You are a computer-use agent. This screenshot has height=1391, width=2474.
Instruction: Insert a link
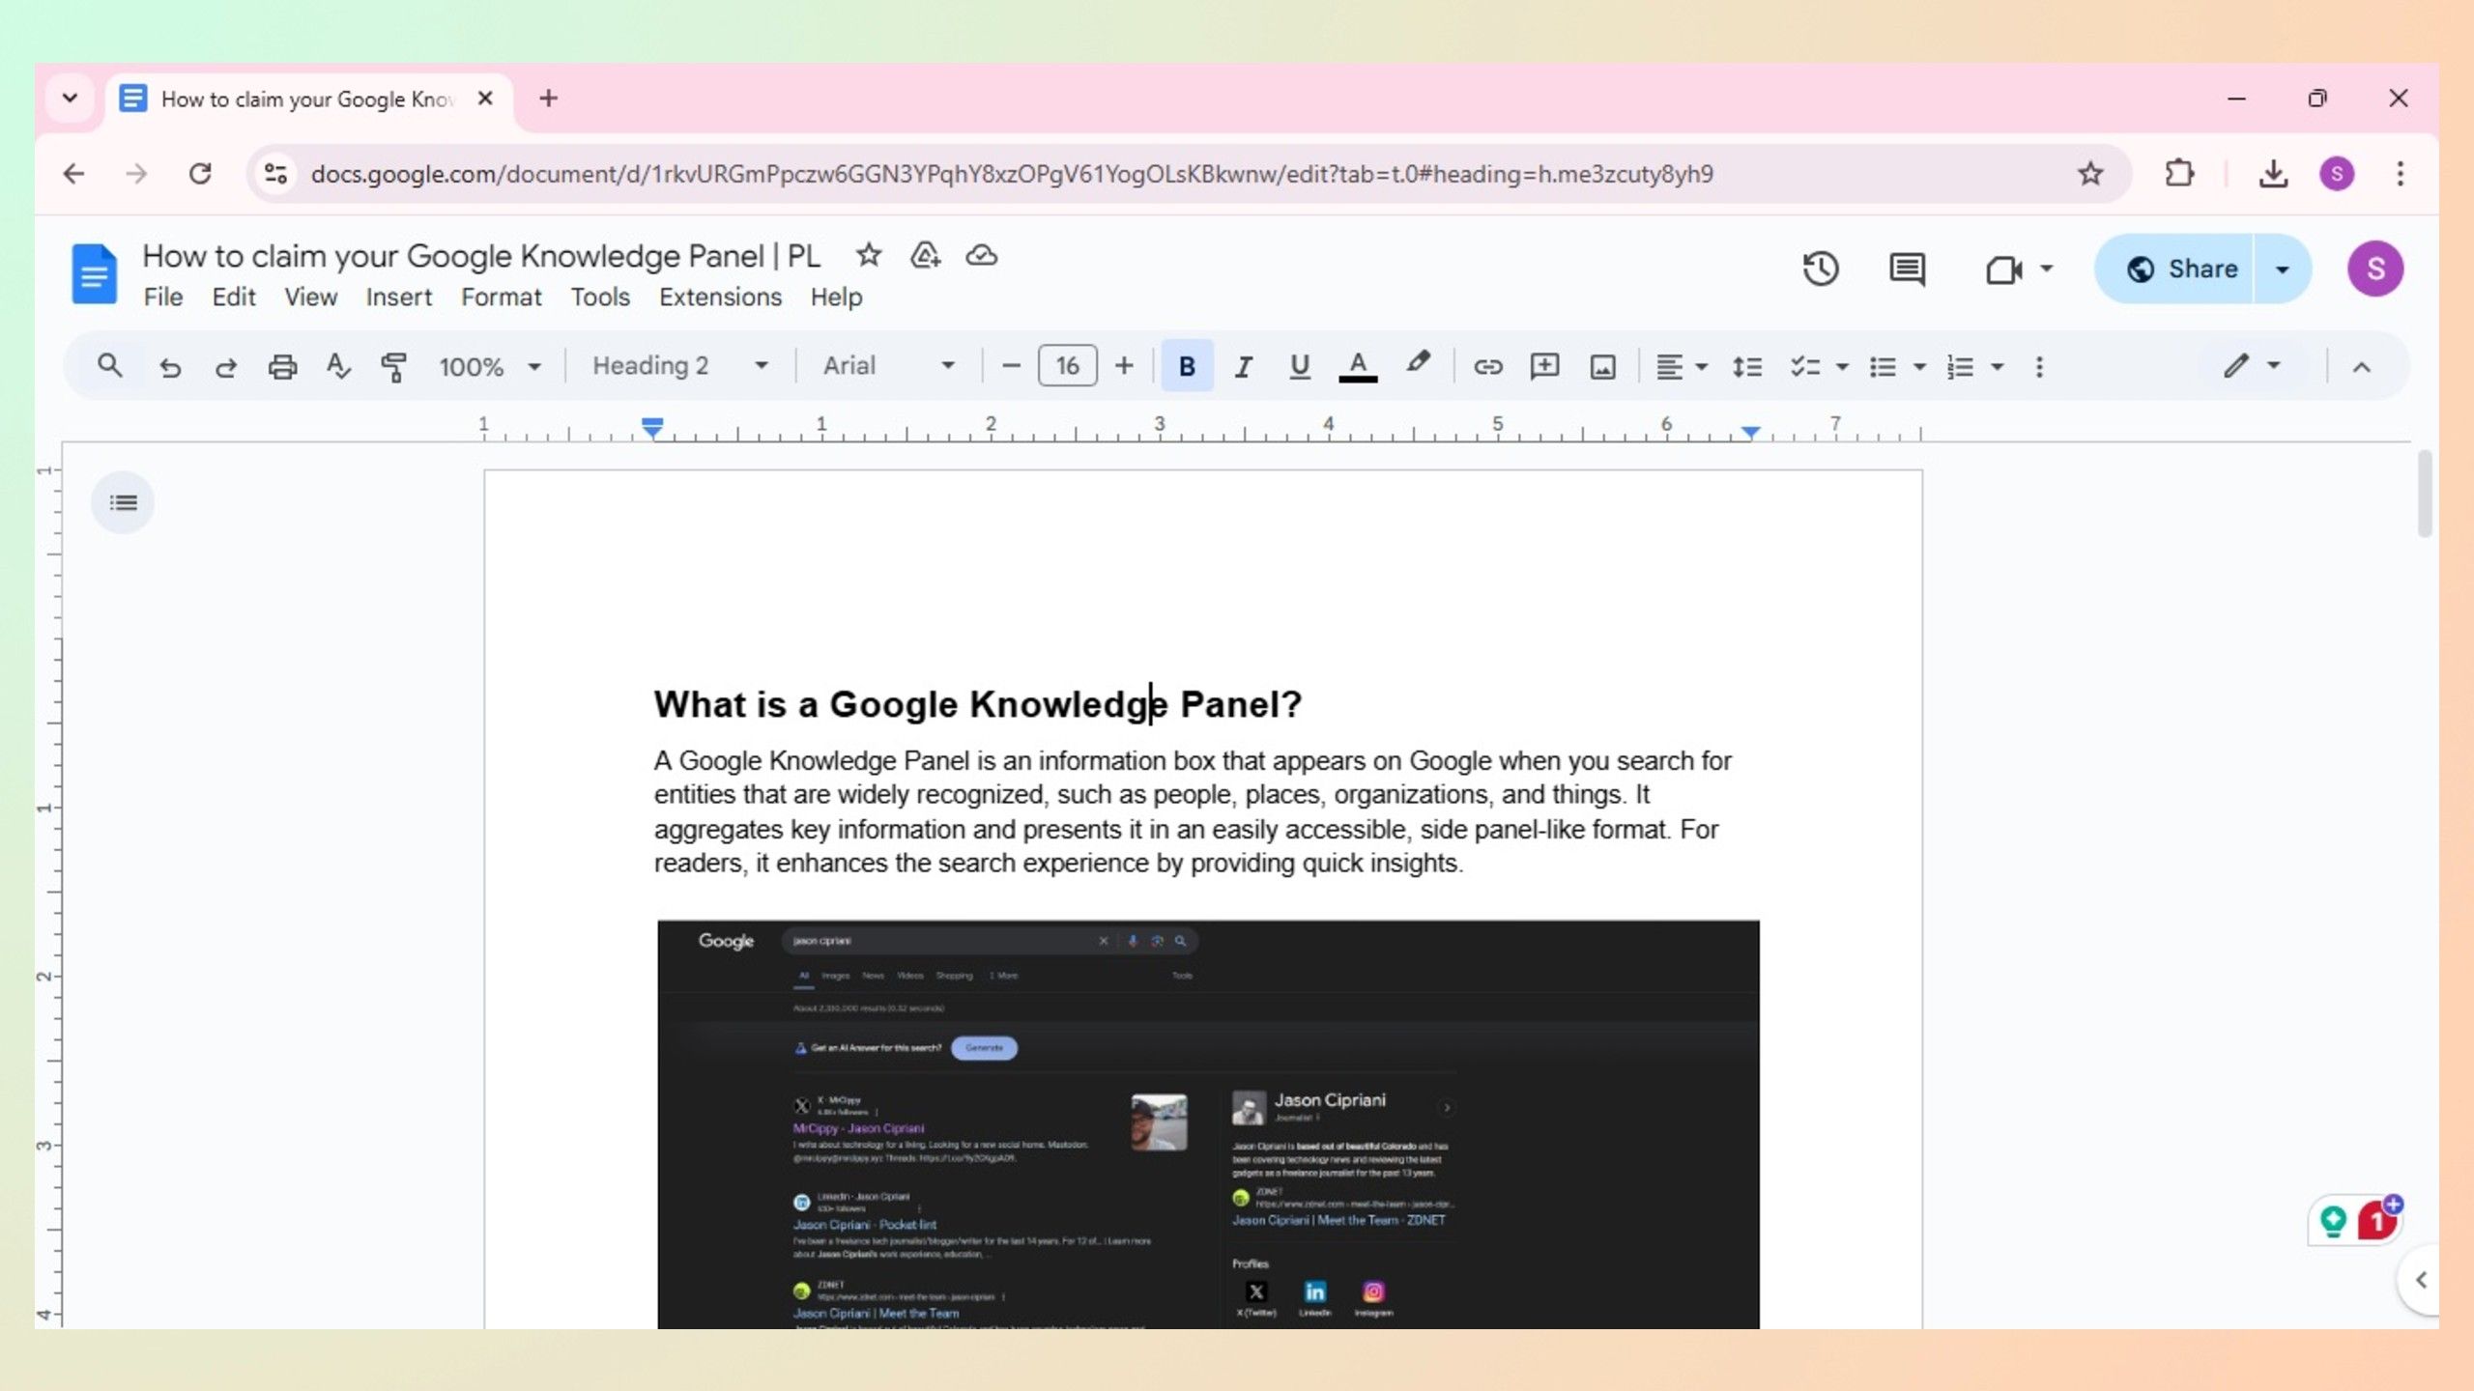(x=1488, y=367)
